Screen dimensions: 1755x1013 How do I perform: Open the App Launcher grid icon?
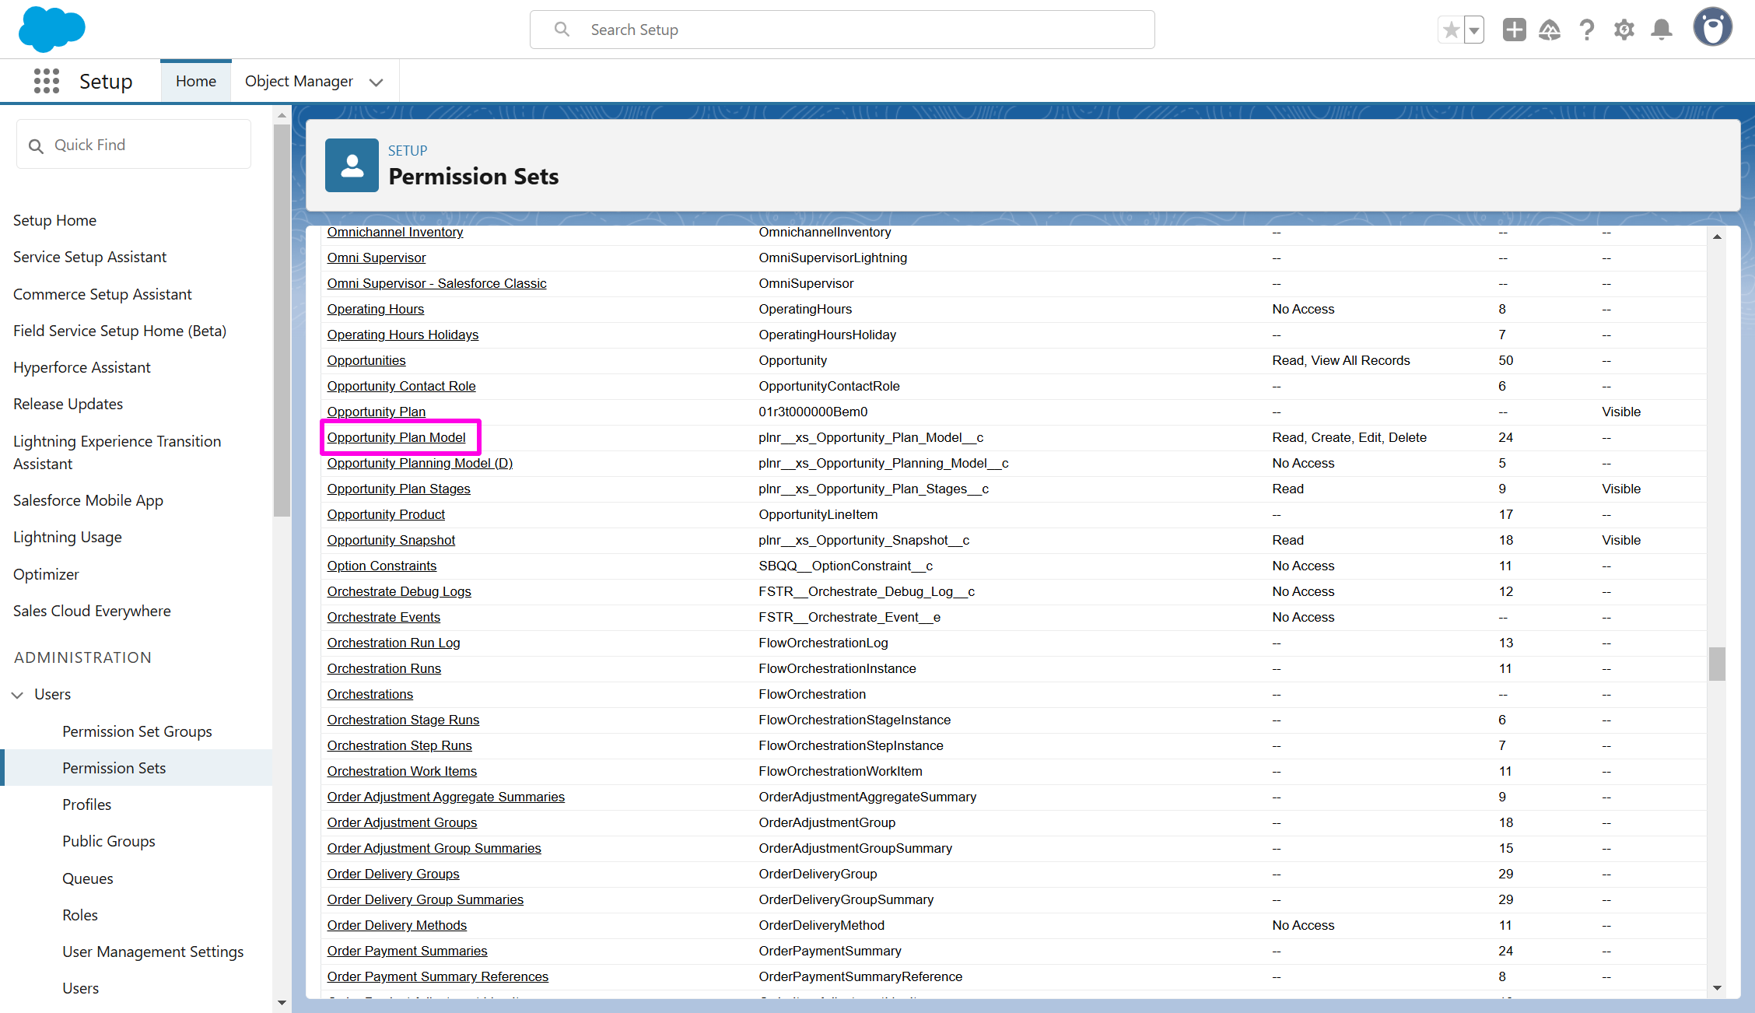[x=47, y=81]
